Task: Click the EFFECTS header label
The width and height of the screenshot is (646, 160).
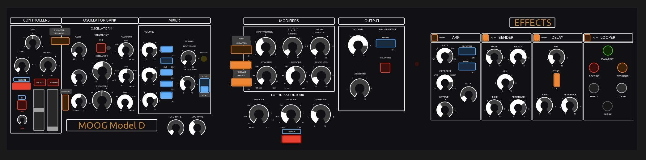Action: click(532, 23)
